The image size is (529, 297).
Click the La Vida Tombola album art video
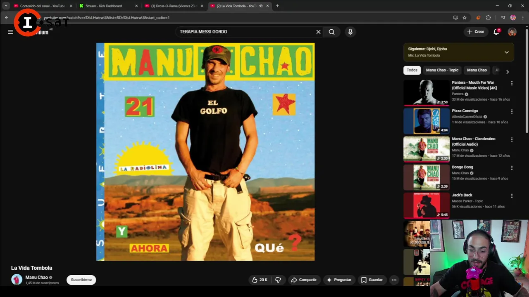[x=205, y=152]
